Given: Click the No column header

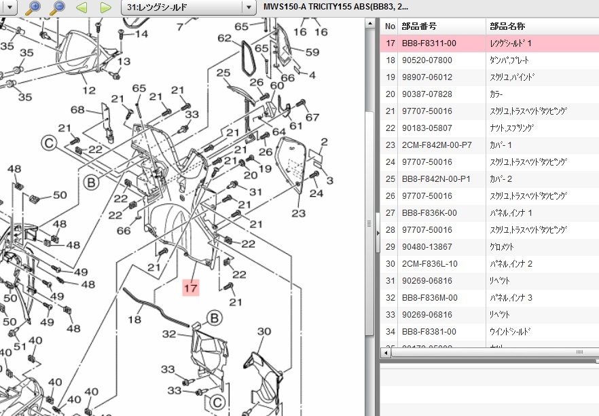Looking at the screenshot, I should pyautogui.click(x=390, y=26).
